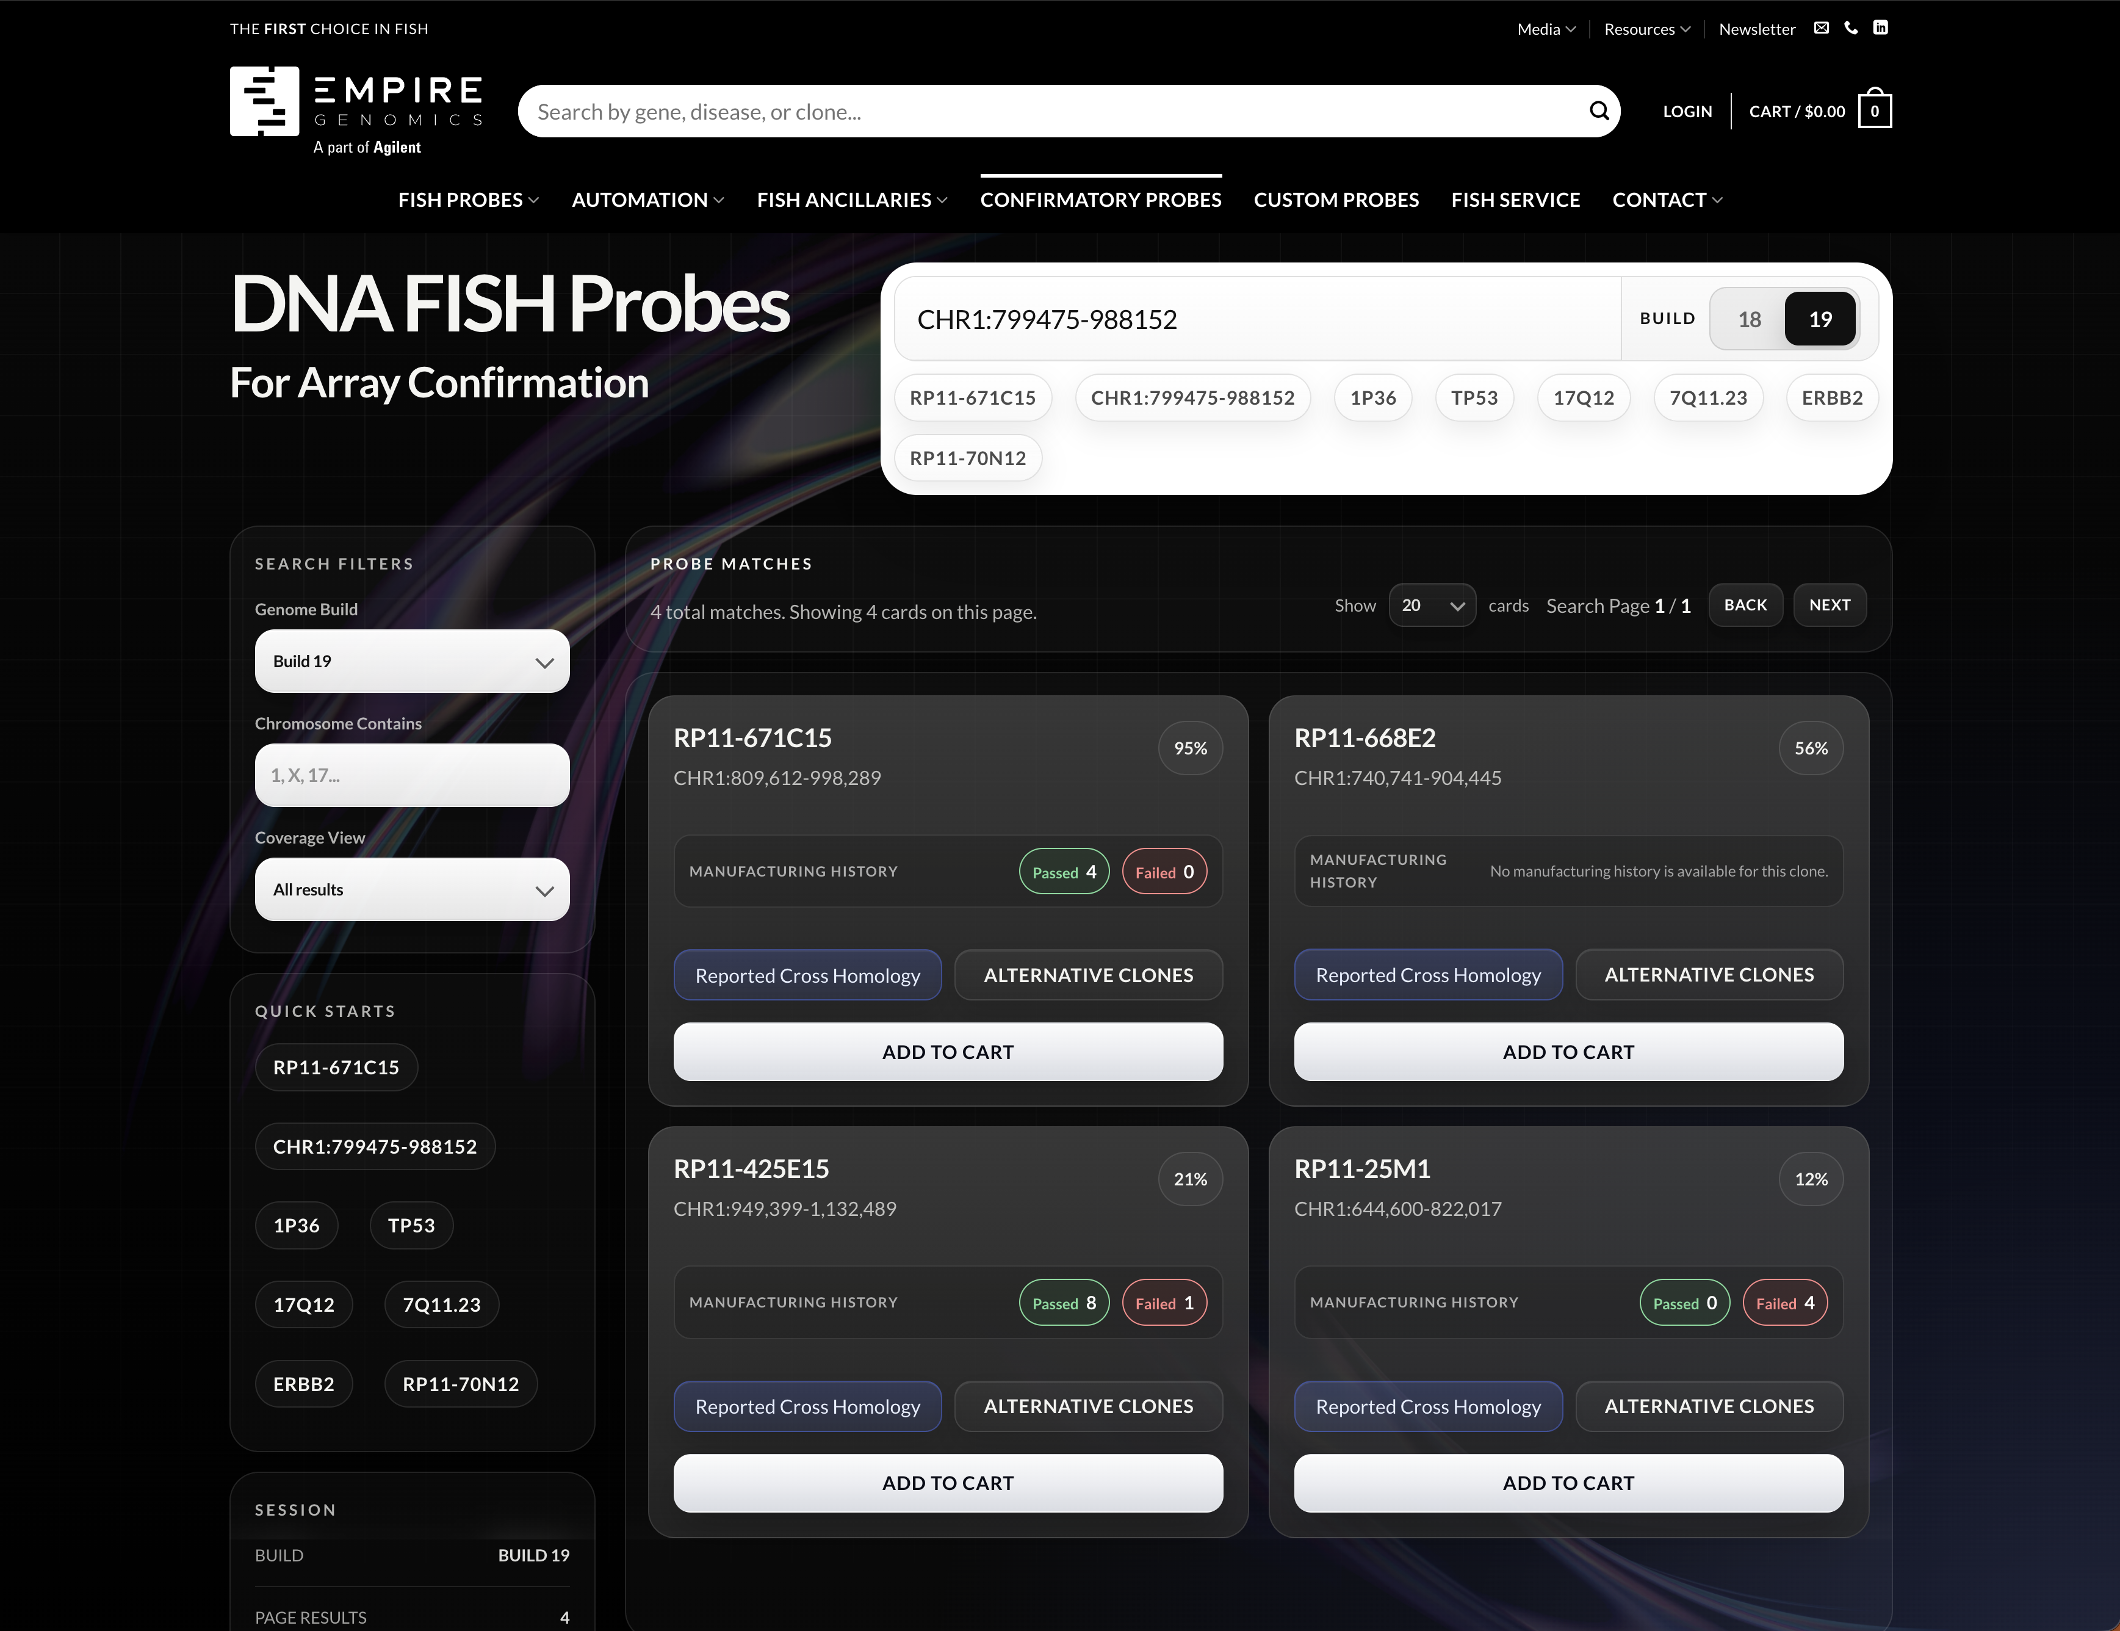Click the probe query field CHR1:799475-988152
This screenshot has height=1631, width=2120.
click(x=1257, y=319)
